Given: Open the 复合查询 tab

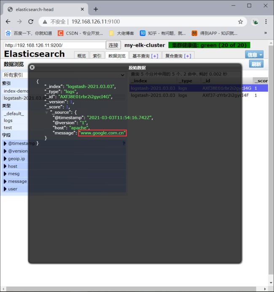Looking at the screenshot, I should pyautogui.click(x=174, y=56).
